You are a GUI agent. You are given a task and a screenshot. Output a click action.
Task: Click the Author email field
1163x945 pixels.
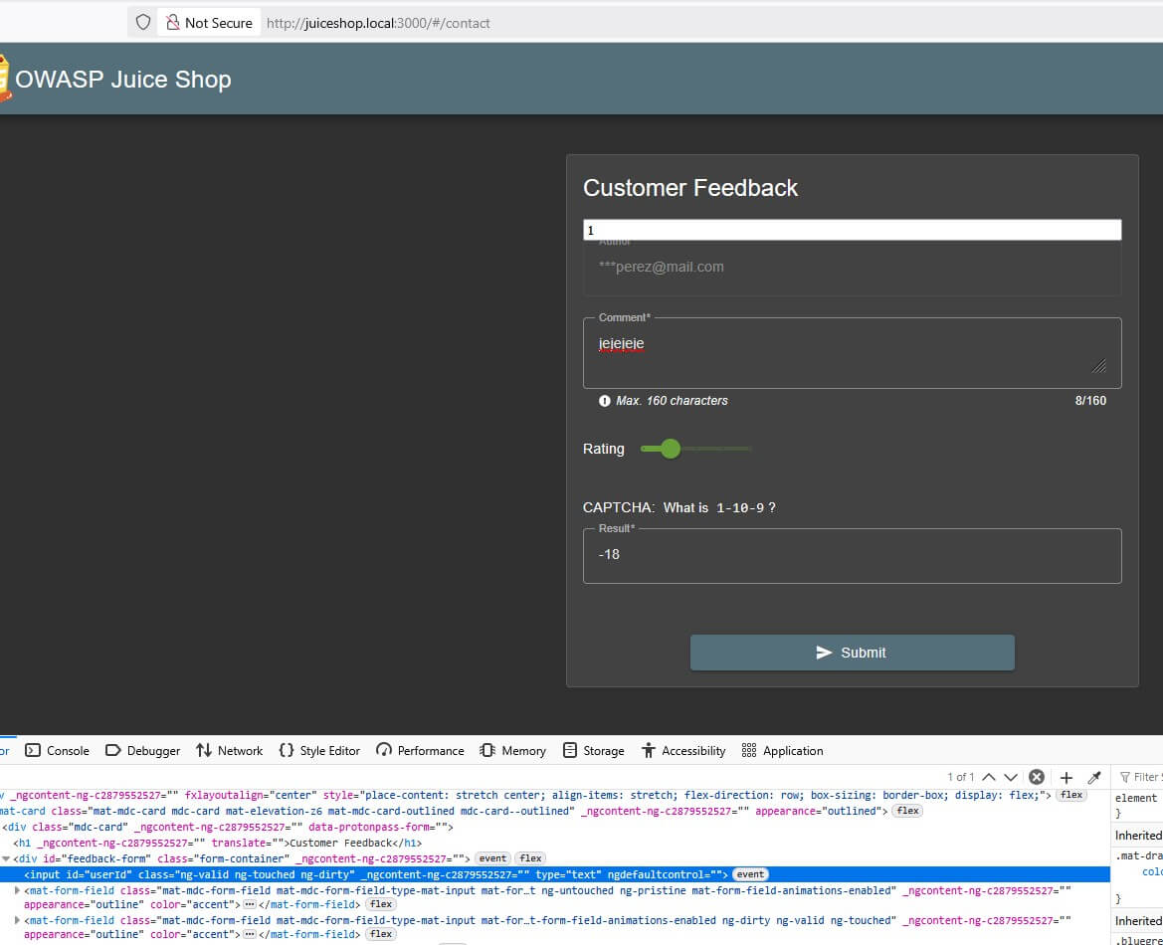tap(853, 267)
